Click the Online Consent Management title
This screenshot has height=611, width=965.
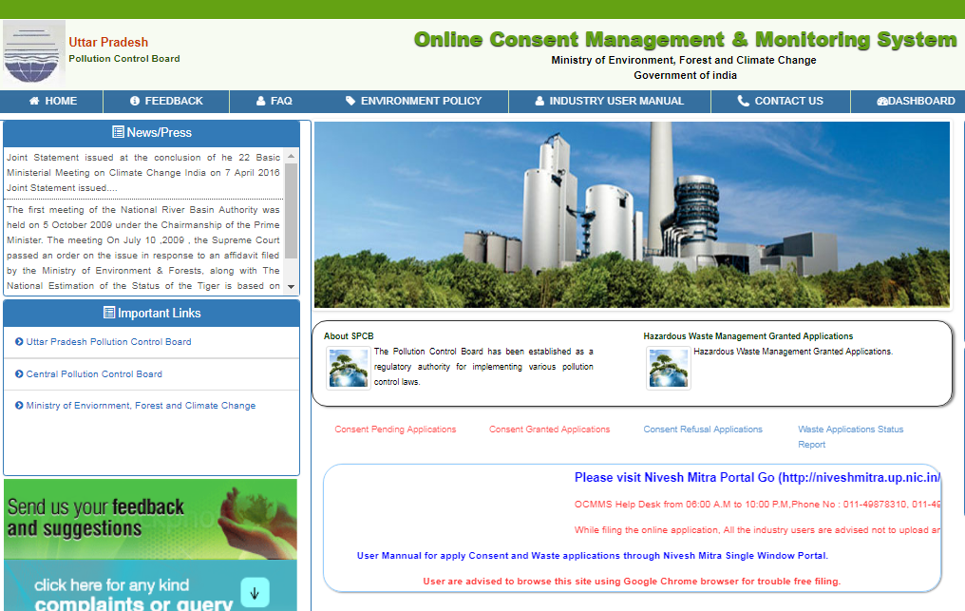(x=685, y=39)
